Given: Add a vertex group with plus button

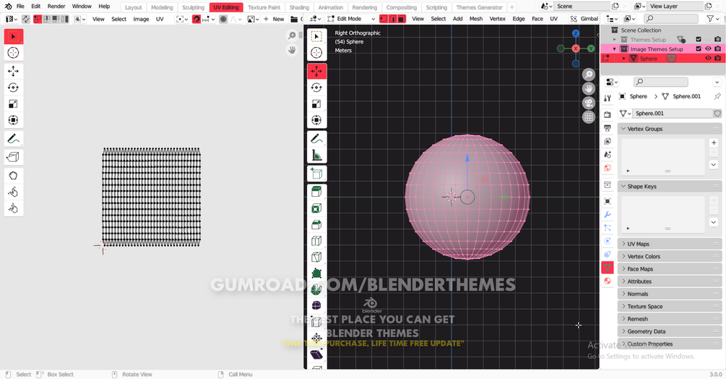Looking at the screenshot, I should (714, 142).
